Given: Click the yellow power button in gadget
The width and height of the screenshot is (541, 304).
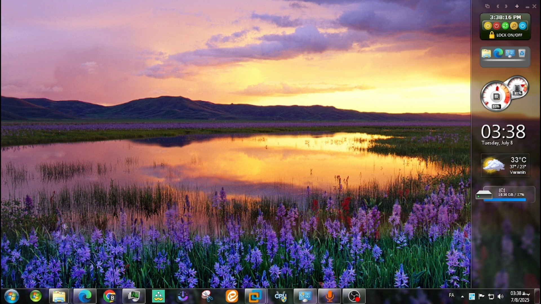Looking at the screenshot, I should 488,26.
